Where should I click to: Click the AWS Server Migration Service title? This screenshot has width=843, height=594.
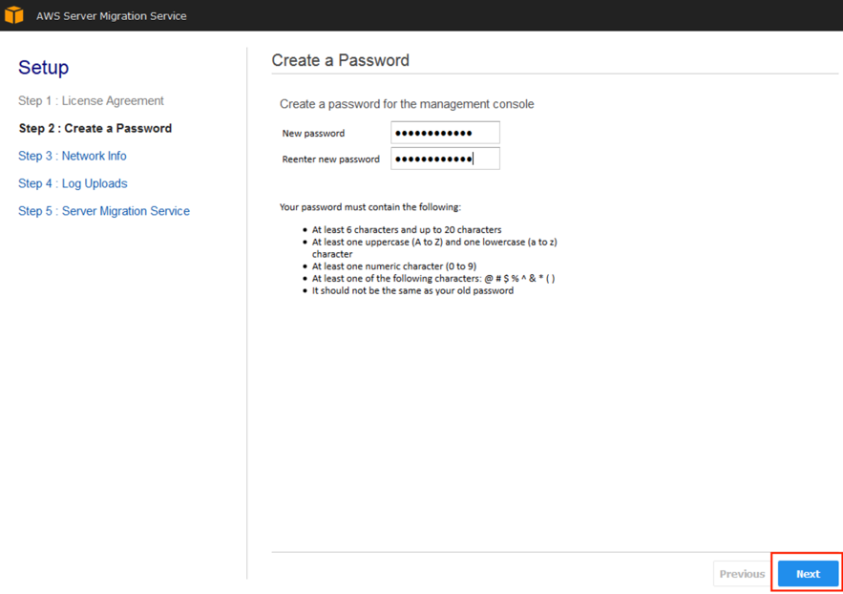coord(112,16)
